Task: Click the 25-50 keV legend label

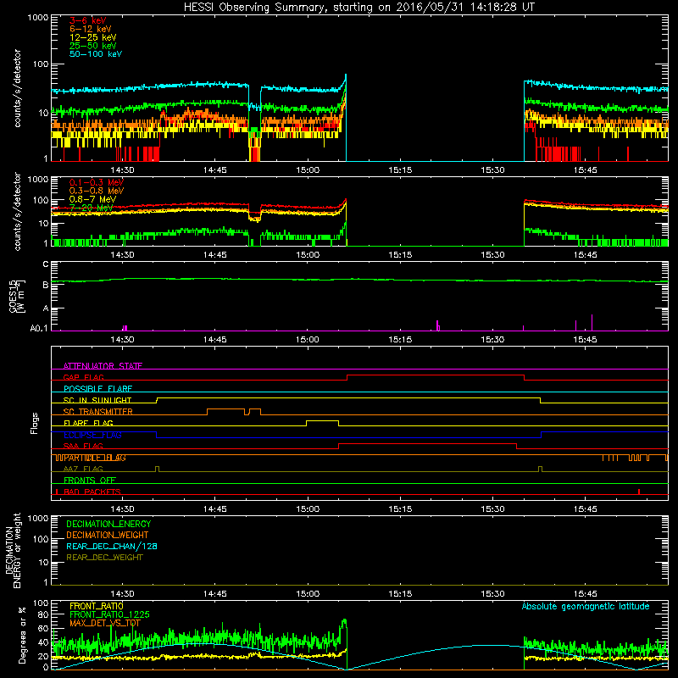Action: click(x=92, y=46)
